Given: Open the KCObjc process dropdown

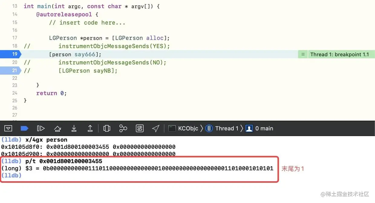Looking at the screenshot, I should coord(184,128).
